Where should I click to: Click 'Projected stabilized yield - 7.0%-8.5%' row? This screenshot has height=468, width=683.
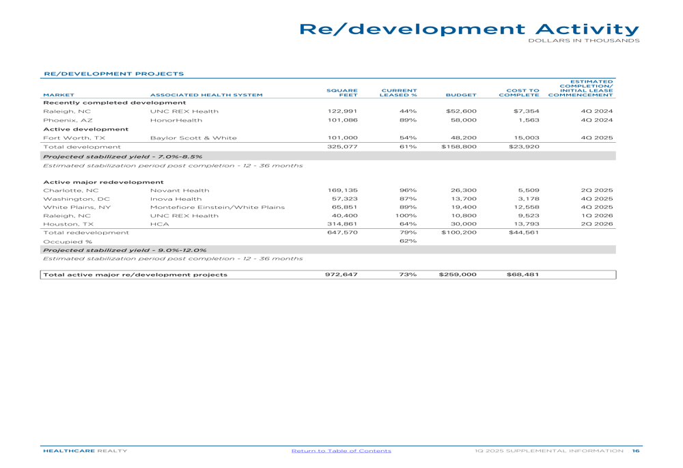pyautogui.click(x=328, y=156)
